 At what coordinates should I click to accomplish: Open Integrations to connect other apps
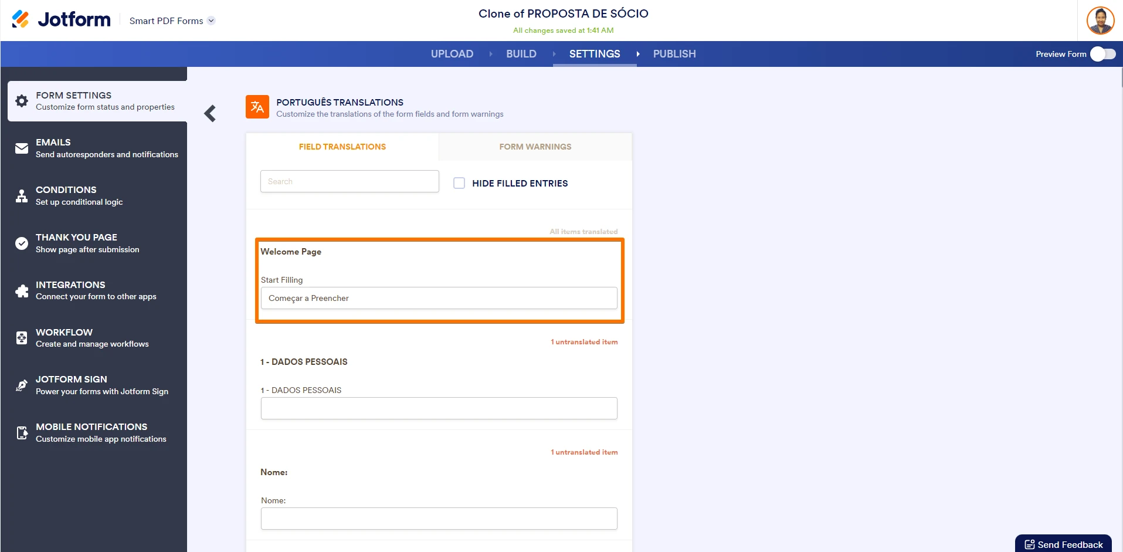[22, 290]
